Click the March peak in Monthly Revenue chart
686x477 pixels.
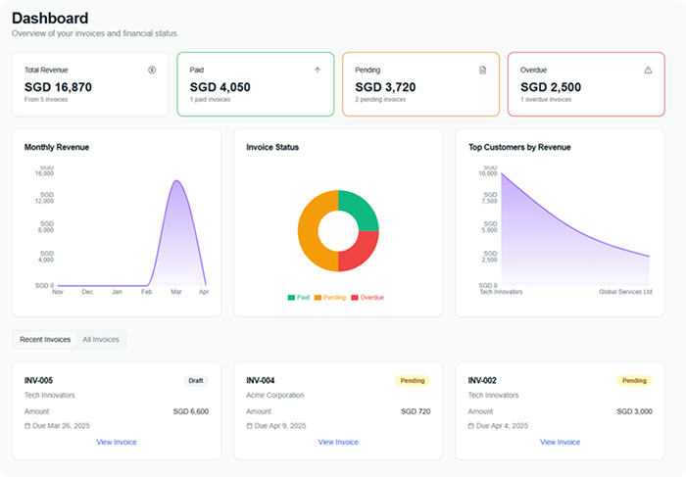coord(176,182)
